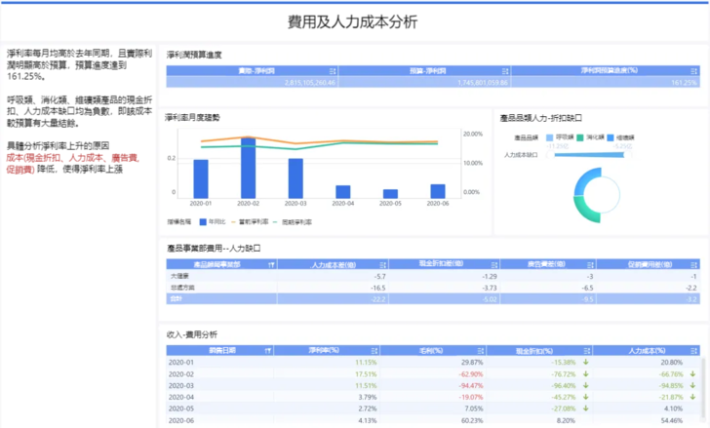The width and height of the screenshot is (710, 428).
Task: Open sort options on 產品線縮事業部 header
Action: (269, 264)
